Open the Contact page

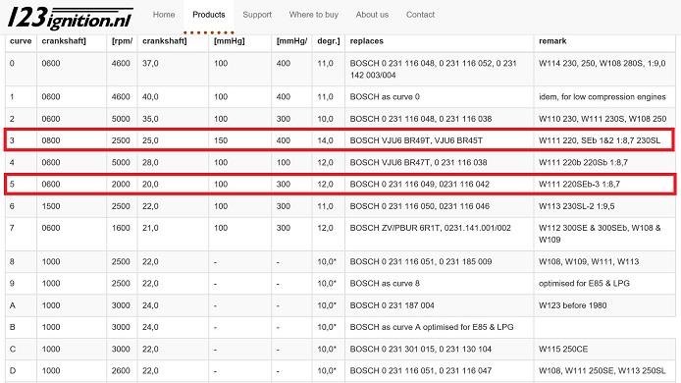420,15
